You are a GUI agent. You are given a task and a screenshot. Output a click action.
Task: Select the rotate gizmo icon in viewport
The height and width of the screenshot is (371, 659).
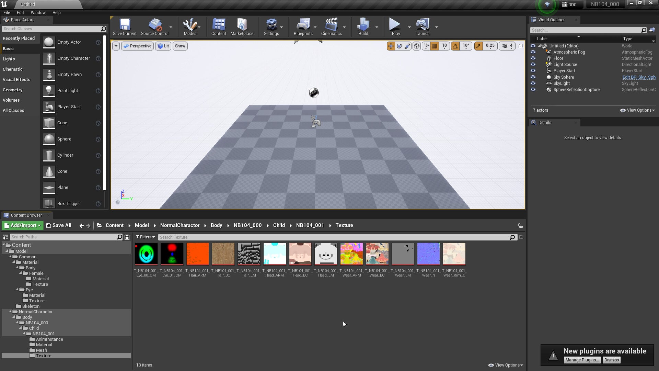tap(399, 46)
